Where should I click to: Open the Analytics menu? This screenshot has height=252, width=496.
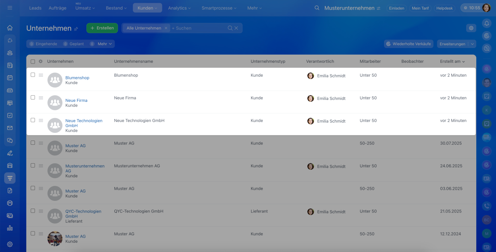coord(179,8)
